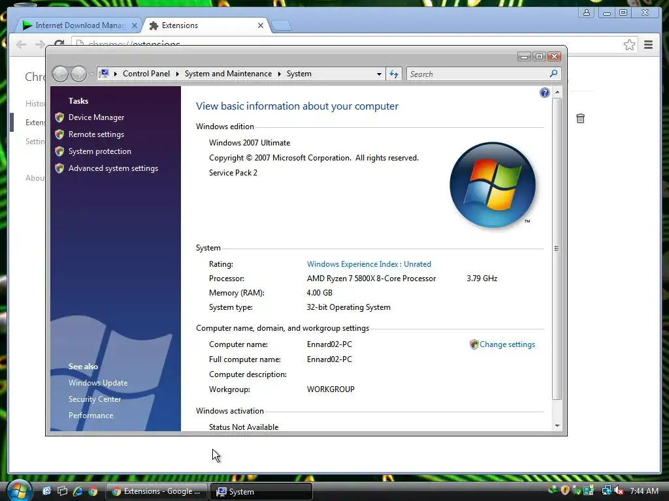Click the refresh button next to address bar
669x501 pixels.
(x=394, y=74)
